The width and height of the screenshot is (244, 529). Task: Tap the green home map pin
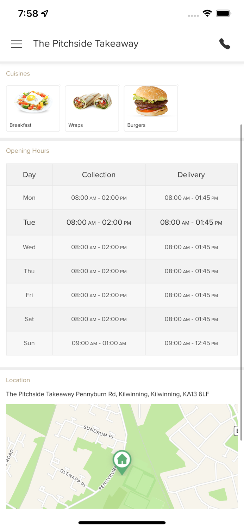pyautogui.click(x=122, y=461)
